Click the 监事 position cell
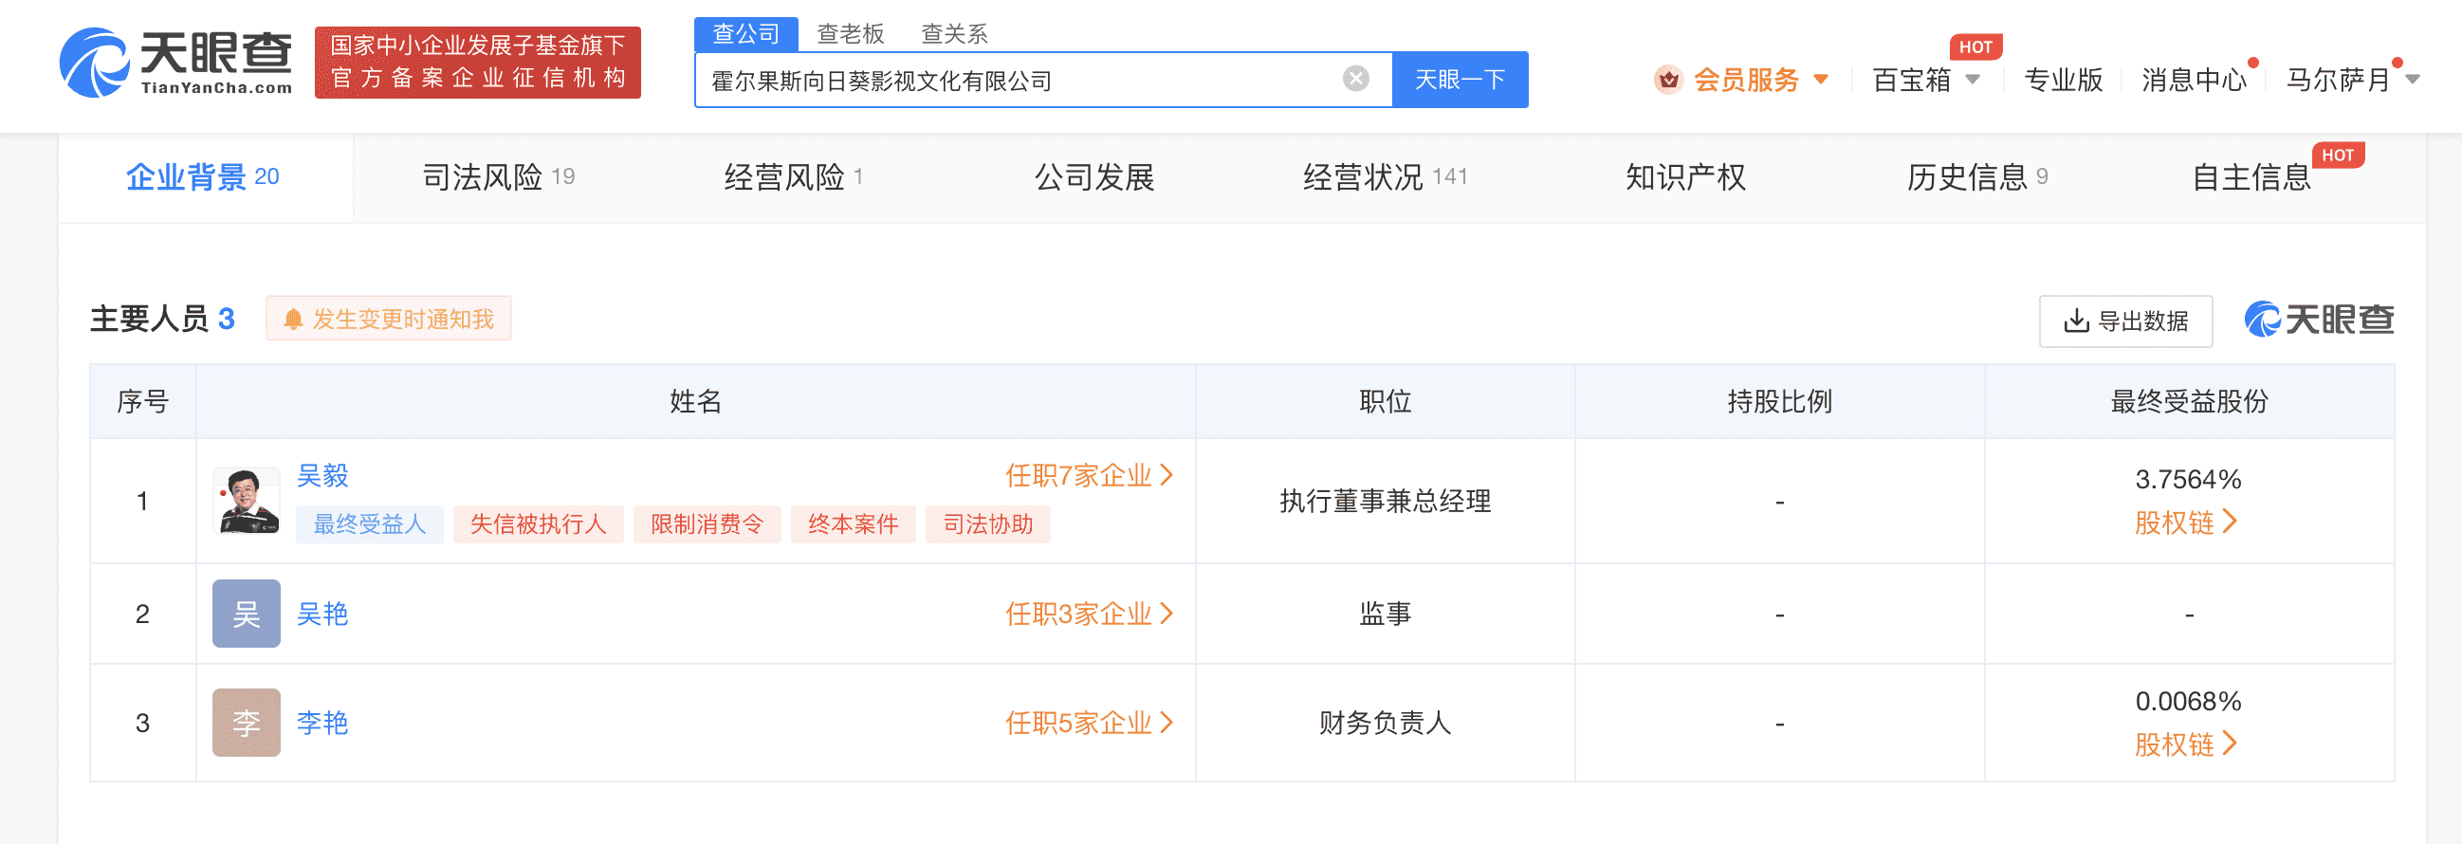 point(1385,614)
